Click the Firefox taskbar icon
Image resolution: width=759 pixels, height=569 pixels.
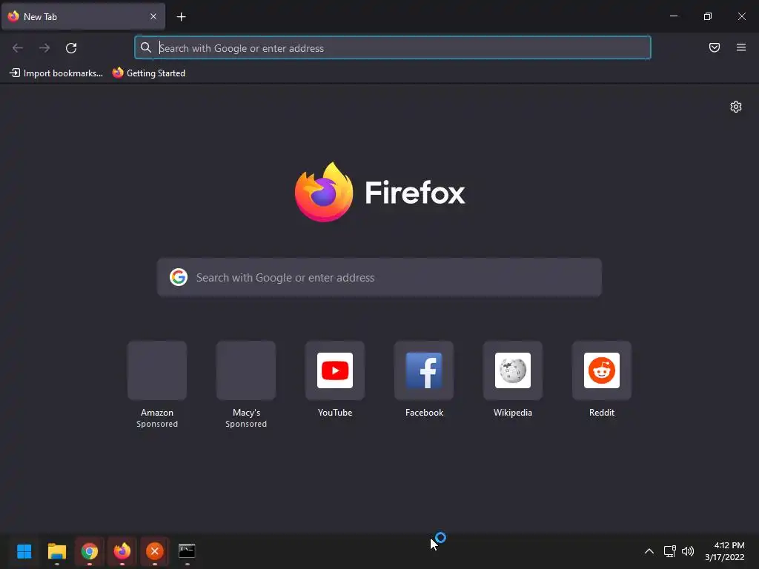[x=122, y=551]
